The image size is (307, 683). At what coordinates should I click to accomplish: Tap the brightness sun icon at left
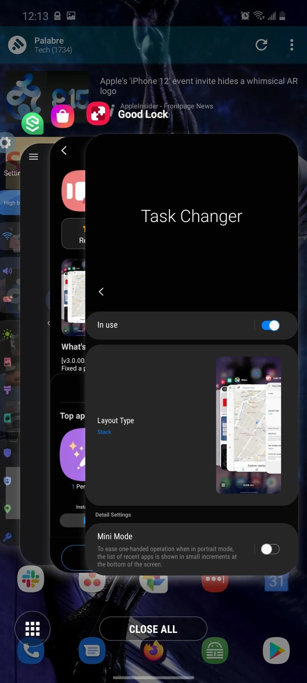[x=7, y=334]
